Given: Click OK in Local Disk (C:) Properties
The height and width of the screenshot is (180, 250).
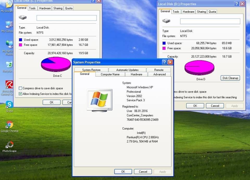Looking at the screenshot, I should tap(52, 102).
